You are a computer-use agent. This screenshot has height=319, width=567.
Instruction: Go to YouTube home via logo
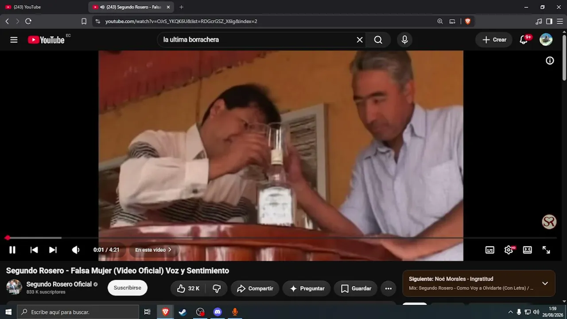pyautogui.click(x=46, y=40)
